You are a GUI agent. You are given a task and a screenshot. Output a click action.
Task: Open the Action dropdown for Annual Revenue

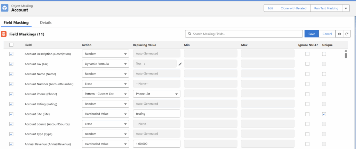click(x=105, y=144)
